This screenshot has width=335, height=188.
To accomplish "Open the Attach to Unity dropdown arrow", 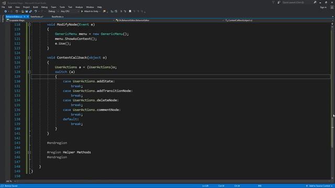I will coord(100,11).
